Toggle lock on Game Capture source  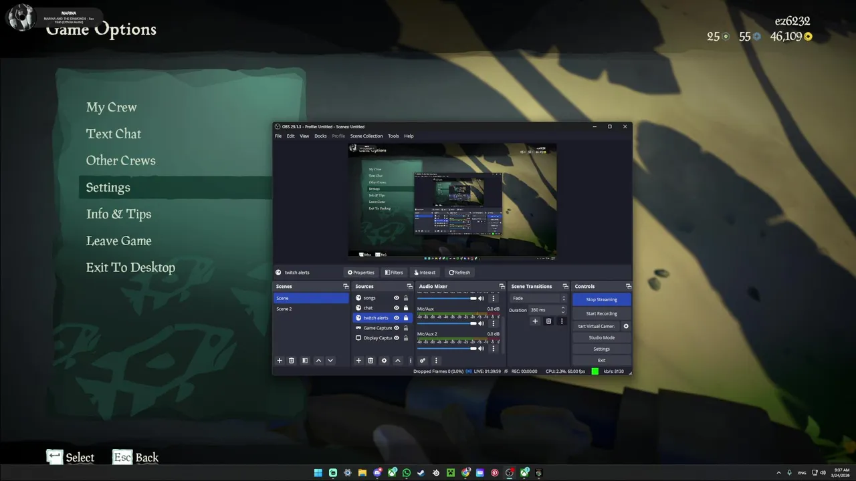click(406, 328)
